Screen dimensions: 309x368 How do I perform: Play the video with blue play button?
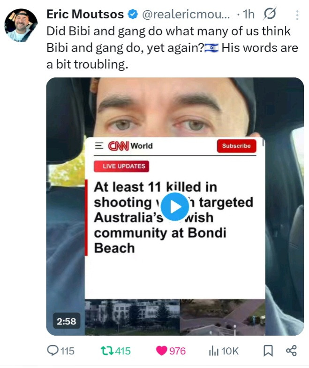tap(174, 207)
